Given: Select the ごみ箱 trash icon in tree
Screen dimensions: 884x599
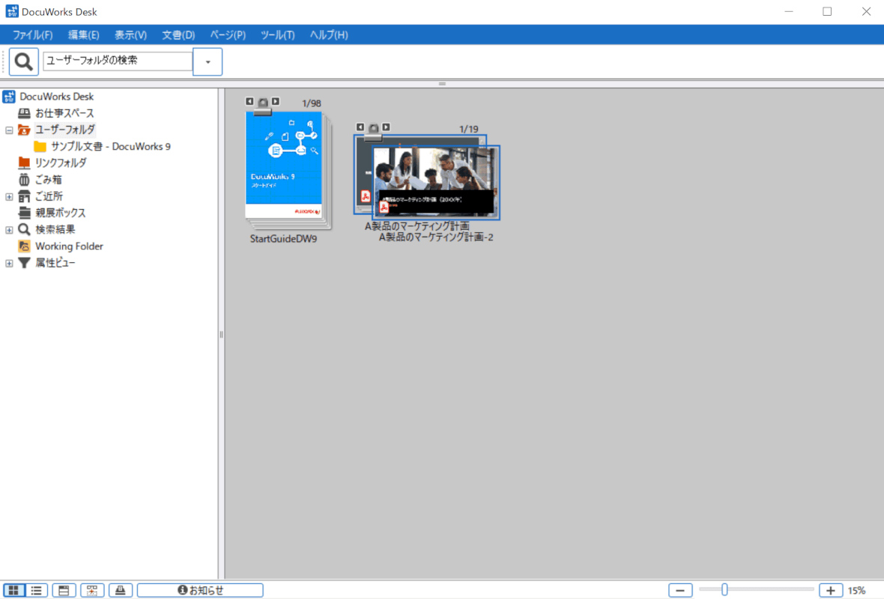Looking at the screenshot, I should tap(24, 180).
